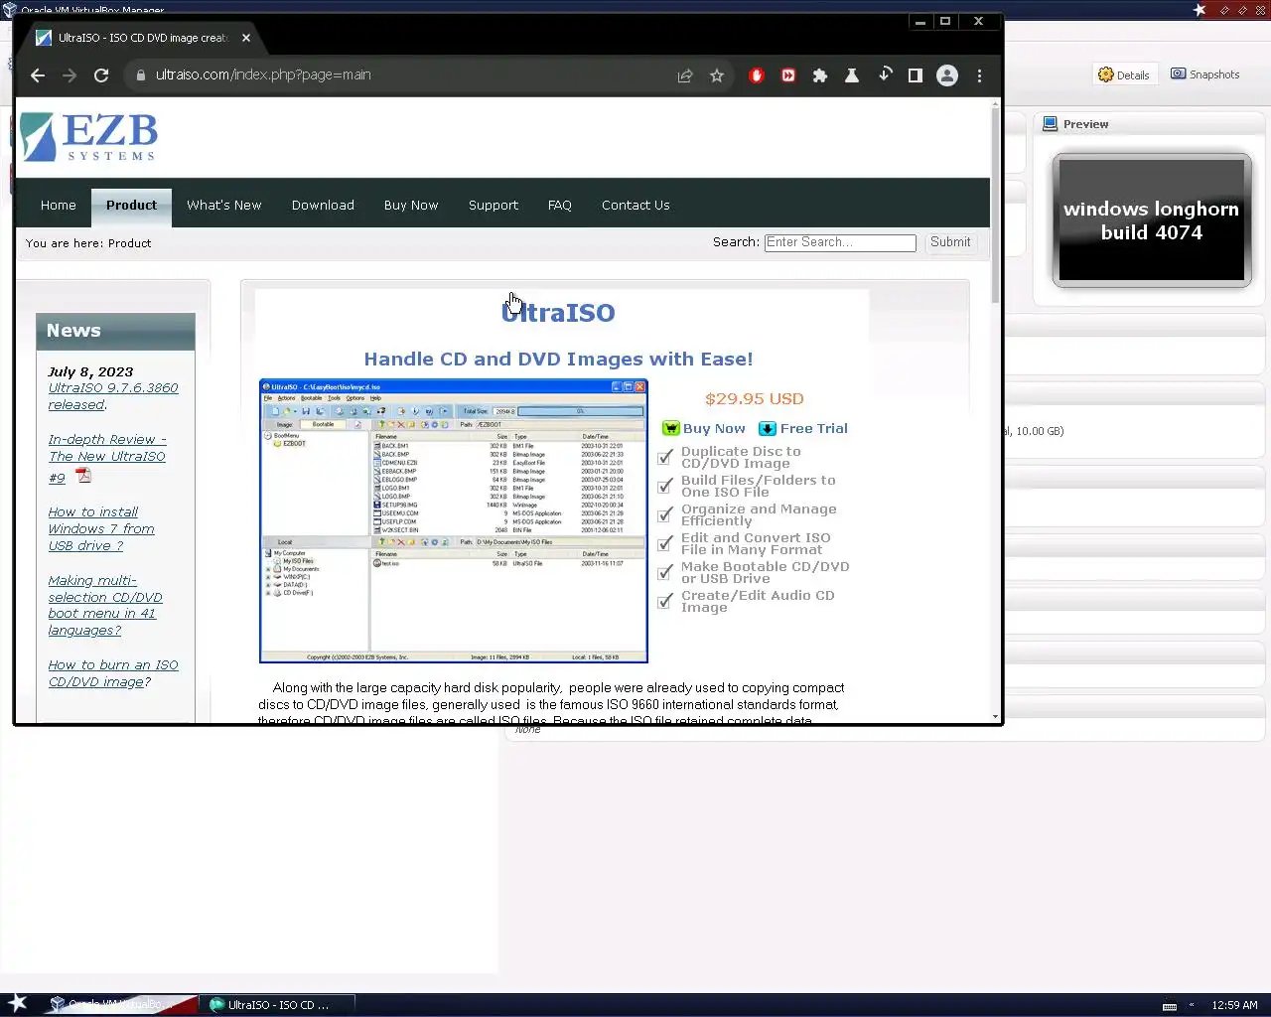Click checkmark next to Create/Edit Audio CD Image
1271x1017 pixels.
[x=666, y=602]
